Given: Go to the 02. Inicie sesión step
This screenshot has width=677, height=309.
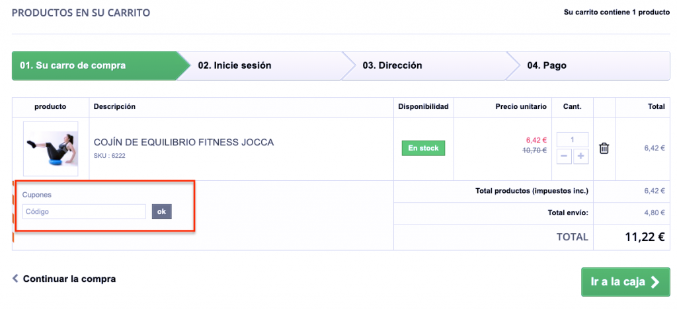Looking at the screenshot, I should (x=235, y=65).
